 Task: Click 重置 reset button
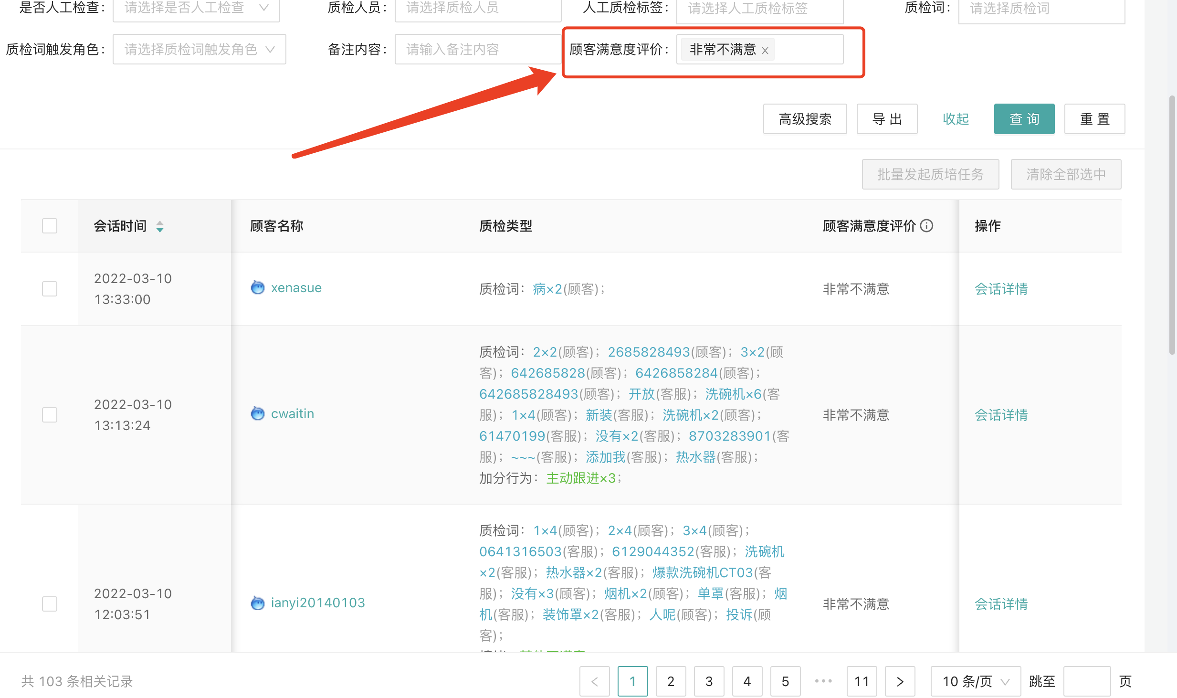point(1094,119)
